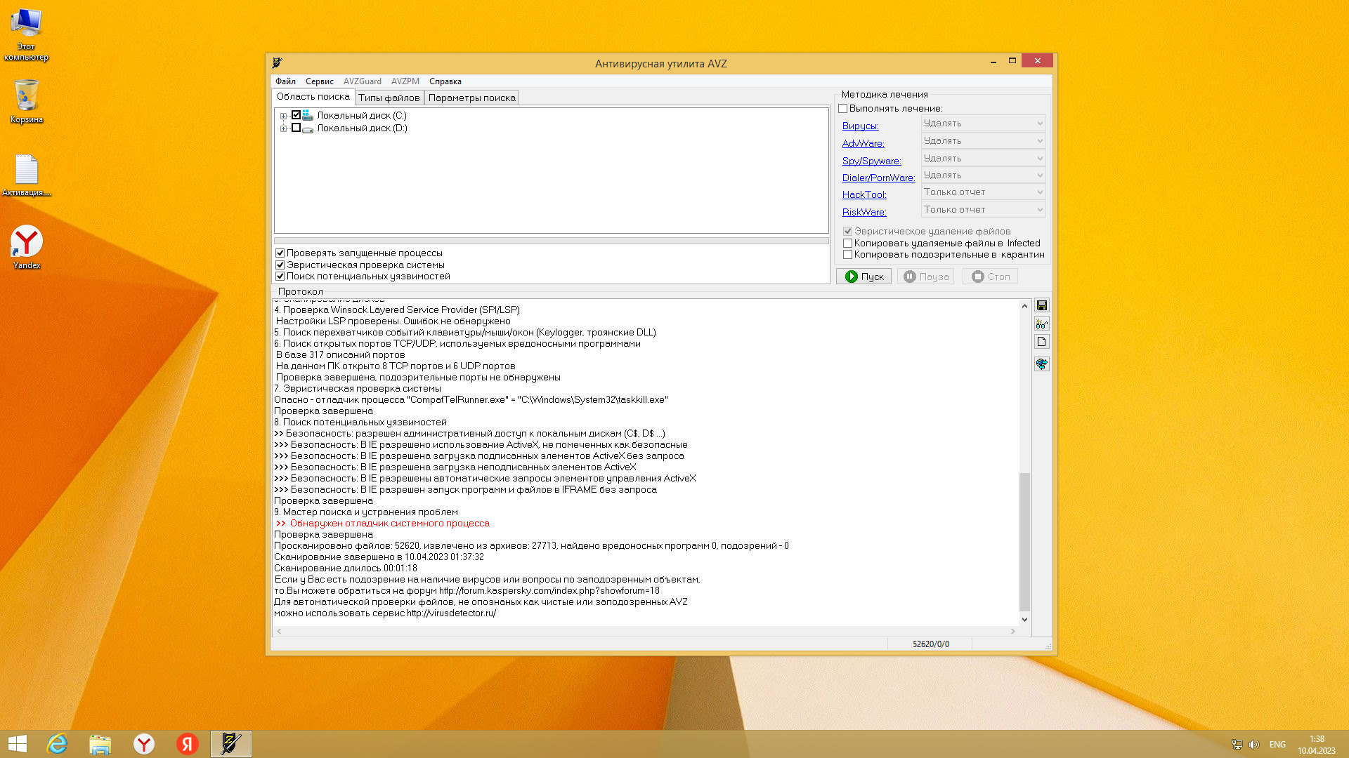Save the protocol with the floppy disk icon

(1042, 305)
